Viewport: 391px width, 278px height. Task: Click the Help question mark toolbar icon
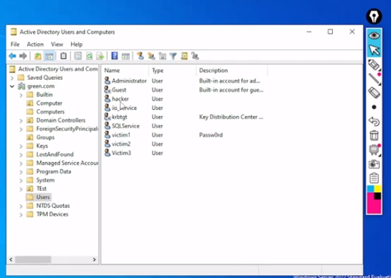point(114,56)
